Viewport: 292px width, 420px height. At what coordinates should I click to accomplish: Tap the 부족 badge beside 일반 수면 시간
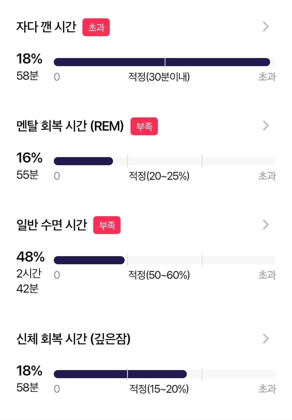107,225
